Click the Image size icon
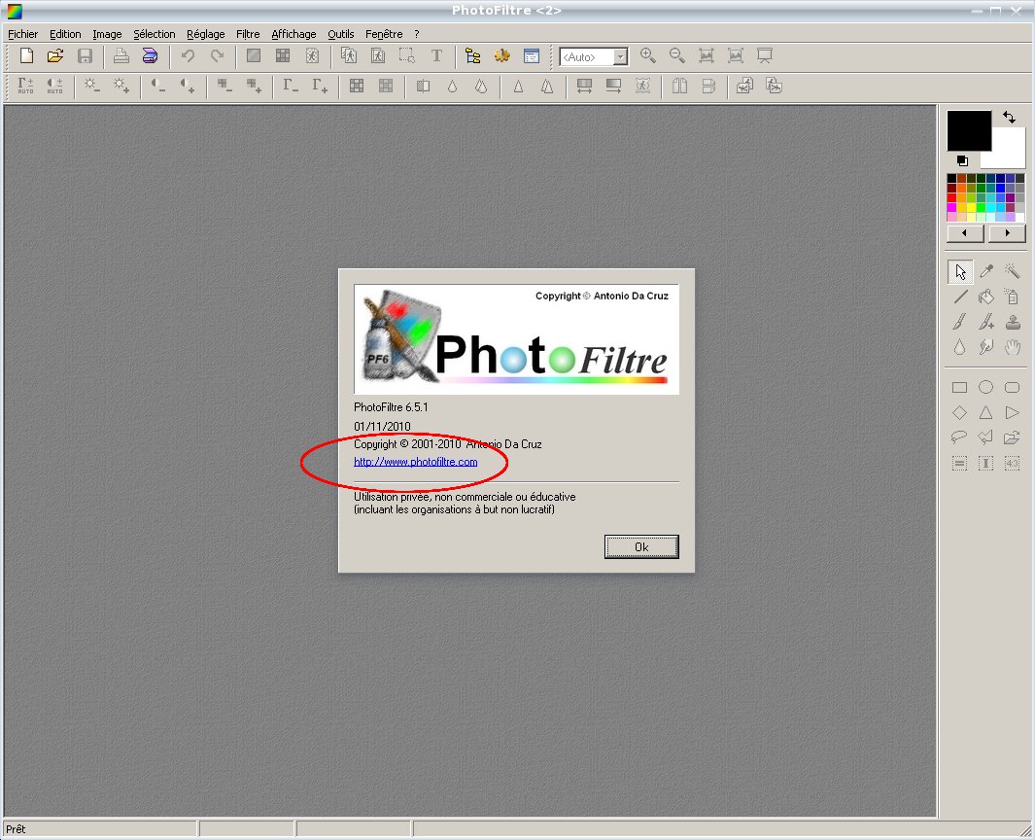This screenshot has height=840, width=1035. pyautogui.click(x=349, y=56)
